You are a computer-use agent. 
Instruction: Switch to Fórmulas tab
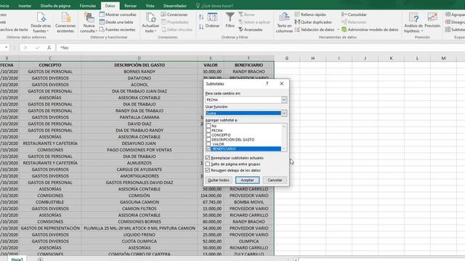pyautogui.click(x=87, y=6)
